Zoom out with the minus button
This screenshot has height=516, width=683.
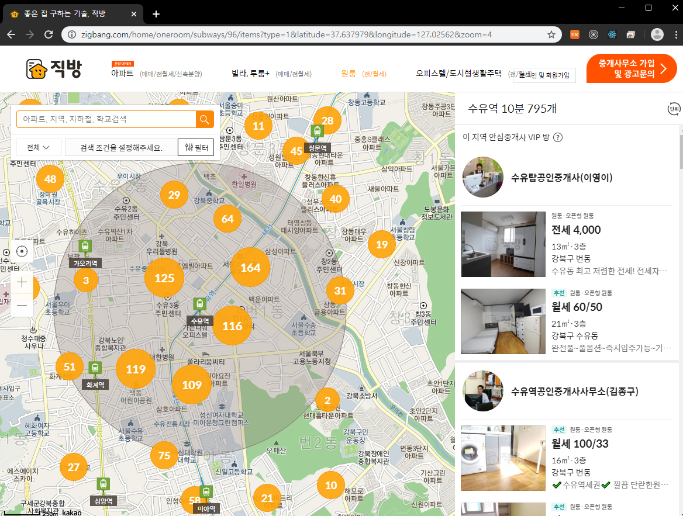click(22, 305)
